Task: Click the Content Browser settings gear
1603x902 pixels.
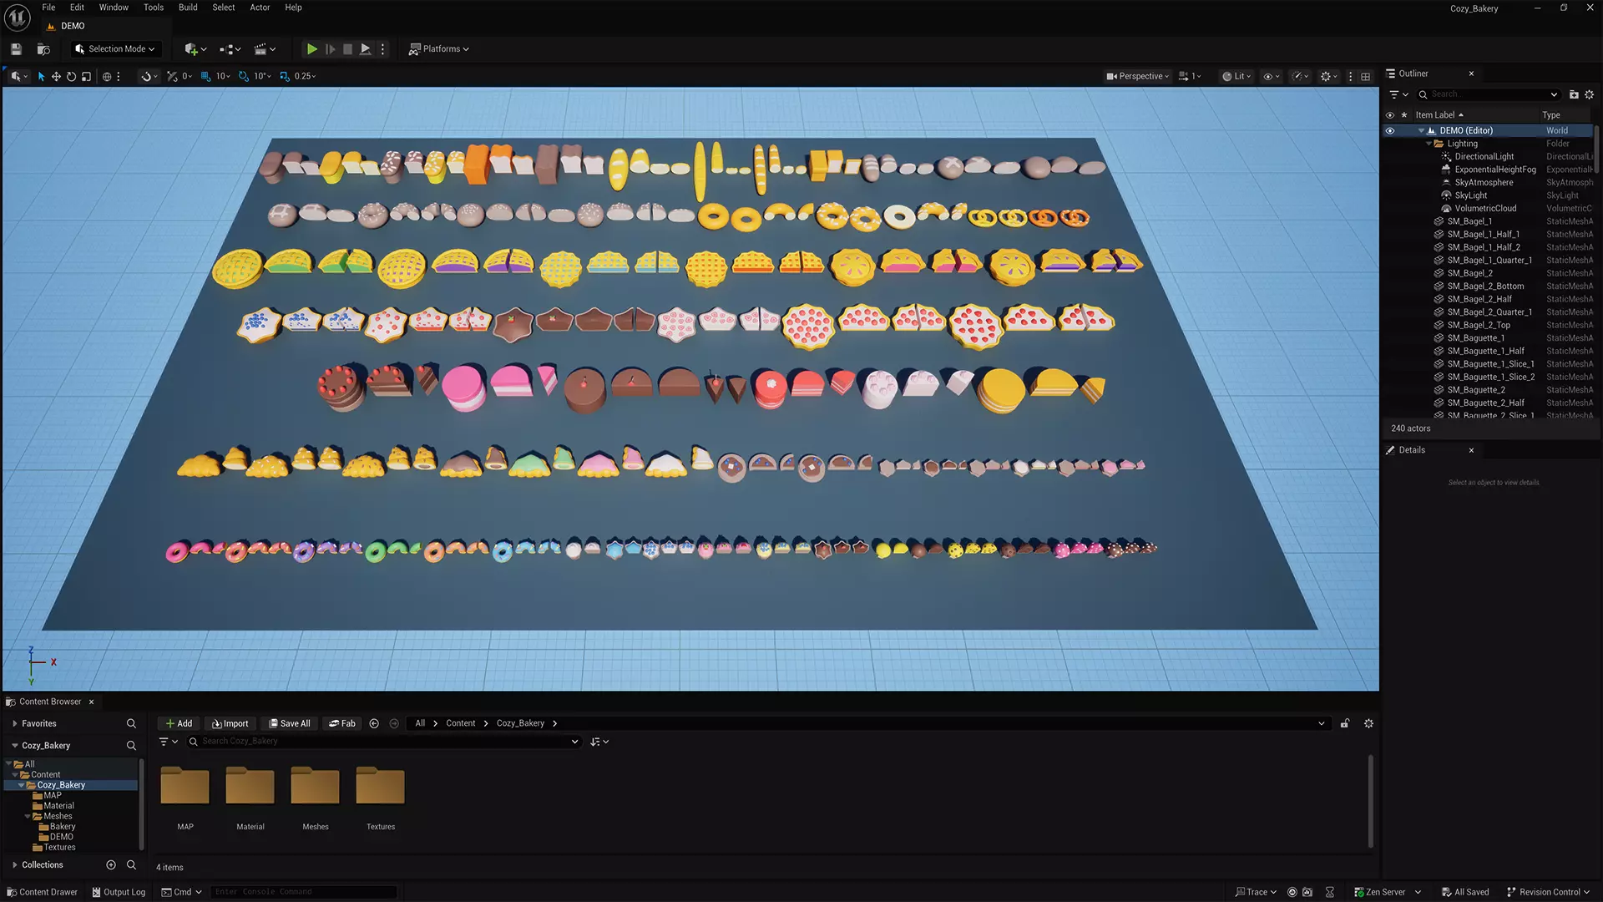Action: [x=1368, y=723]
